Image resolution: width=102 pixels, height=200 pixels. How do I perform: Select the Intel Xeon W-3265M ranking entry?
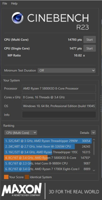click(48, 146)
